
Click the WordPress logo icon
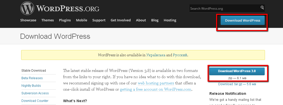pos(27,8)
